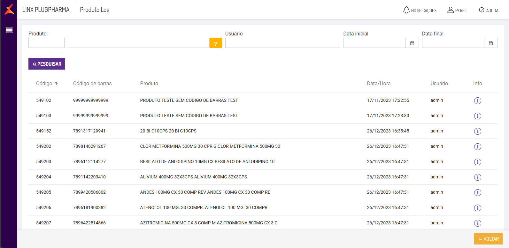Screen dimensions: 509x248
Task: Click the Voltar back button
Action: coord(488,239)
